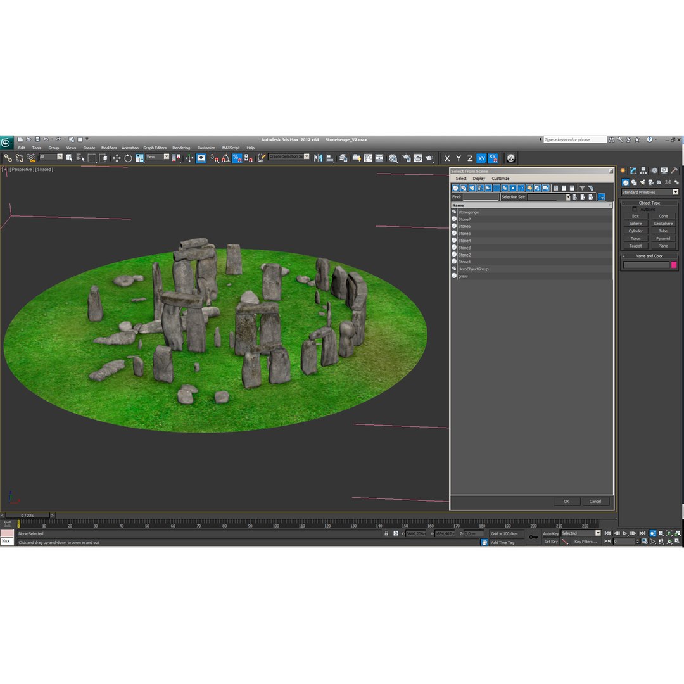Viewport: 684px width, 684px height.
Task: Click the Set Key button
Action: pos(551,541)
